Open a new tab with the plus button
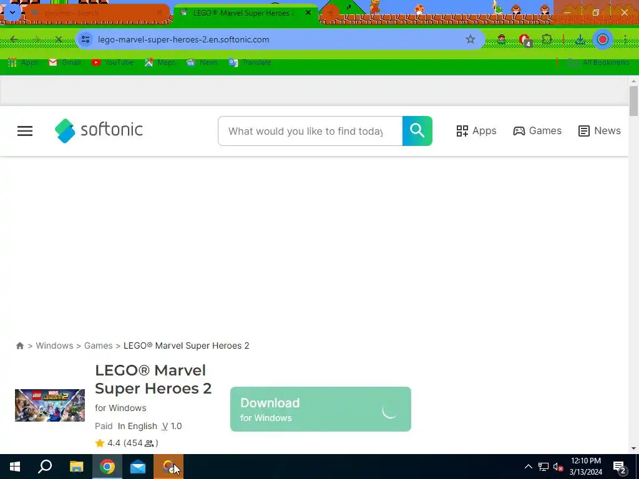Image resolution: width=639 pixels, height=479 pixels. (330, 12)
